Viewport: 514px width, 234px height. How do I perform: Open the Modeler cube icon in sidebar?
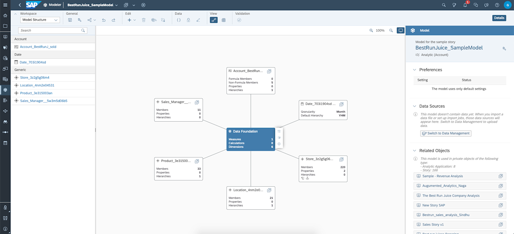tap(5, 90)
